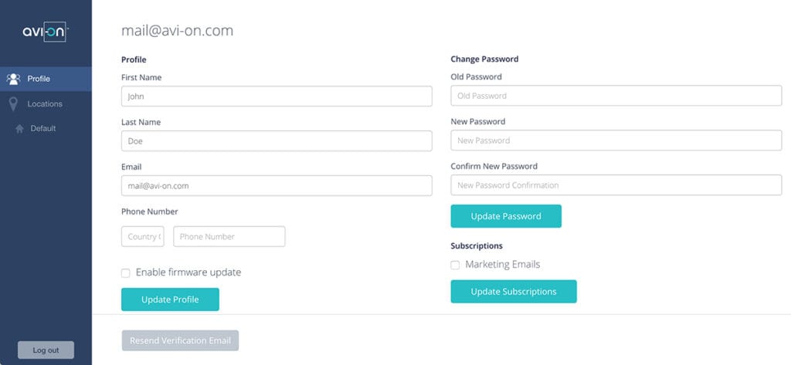Click the Update Subscriptions button
Viewport: 791px width, 365px height.
click(514, 292)
